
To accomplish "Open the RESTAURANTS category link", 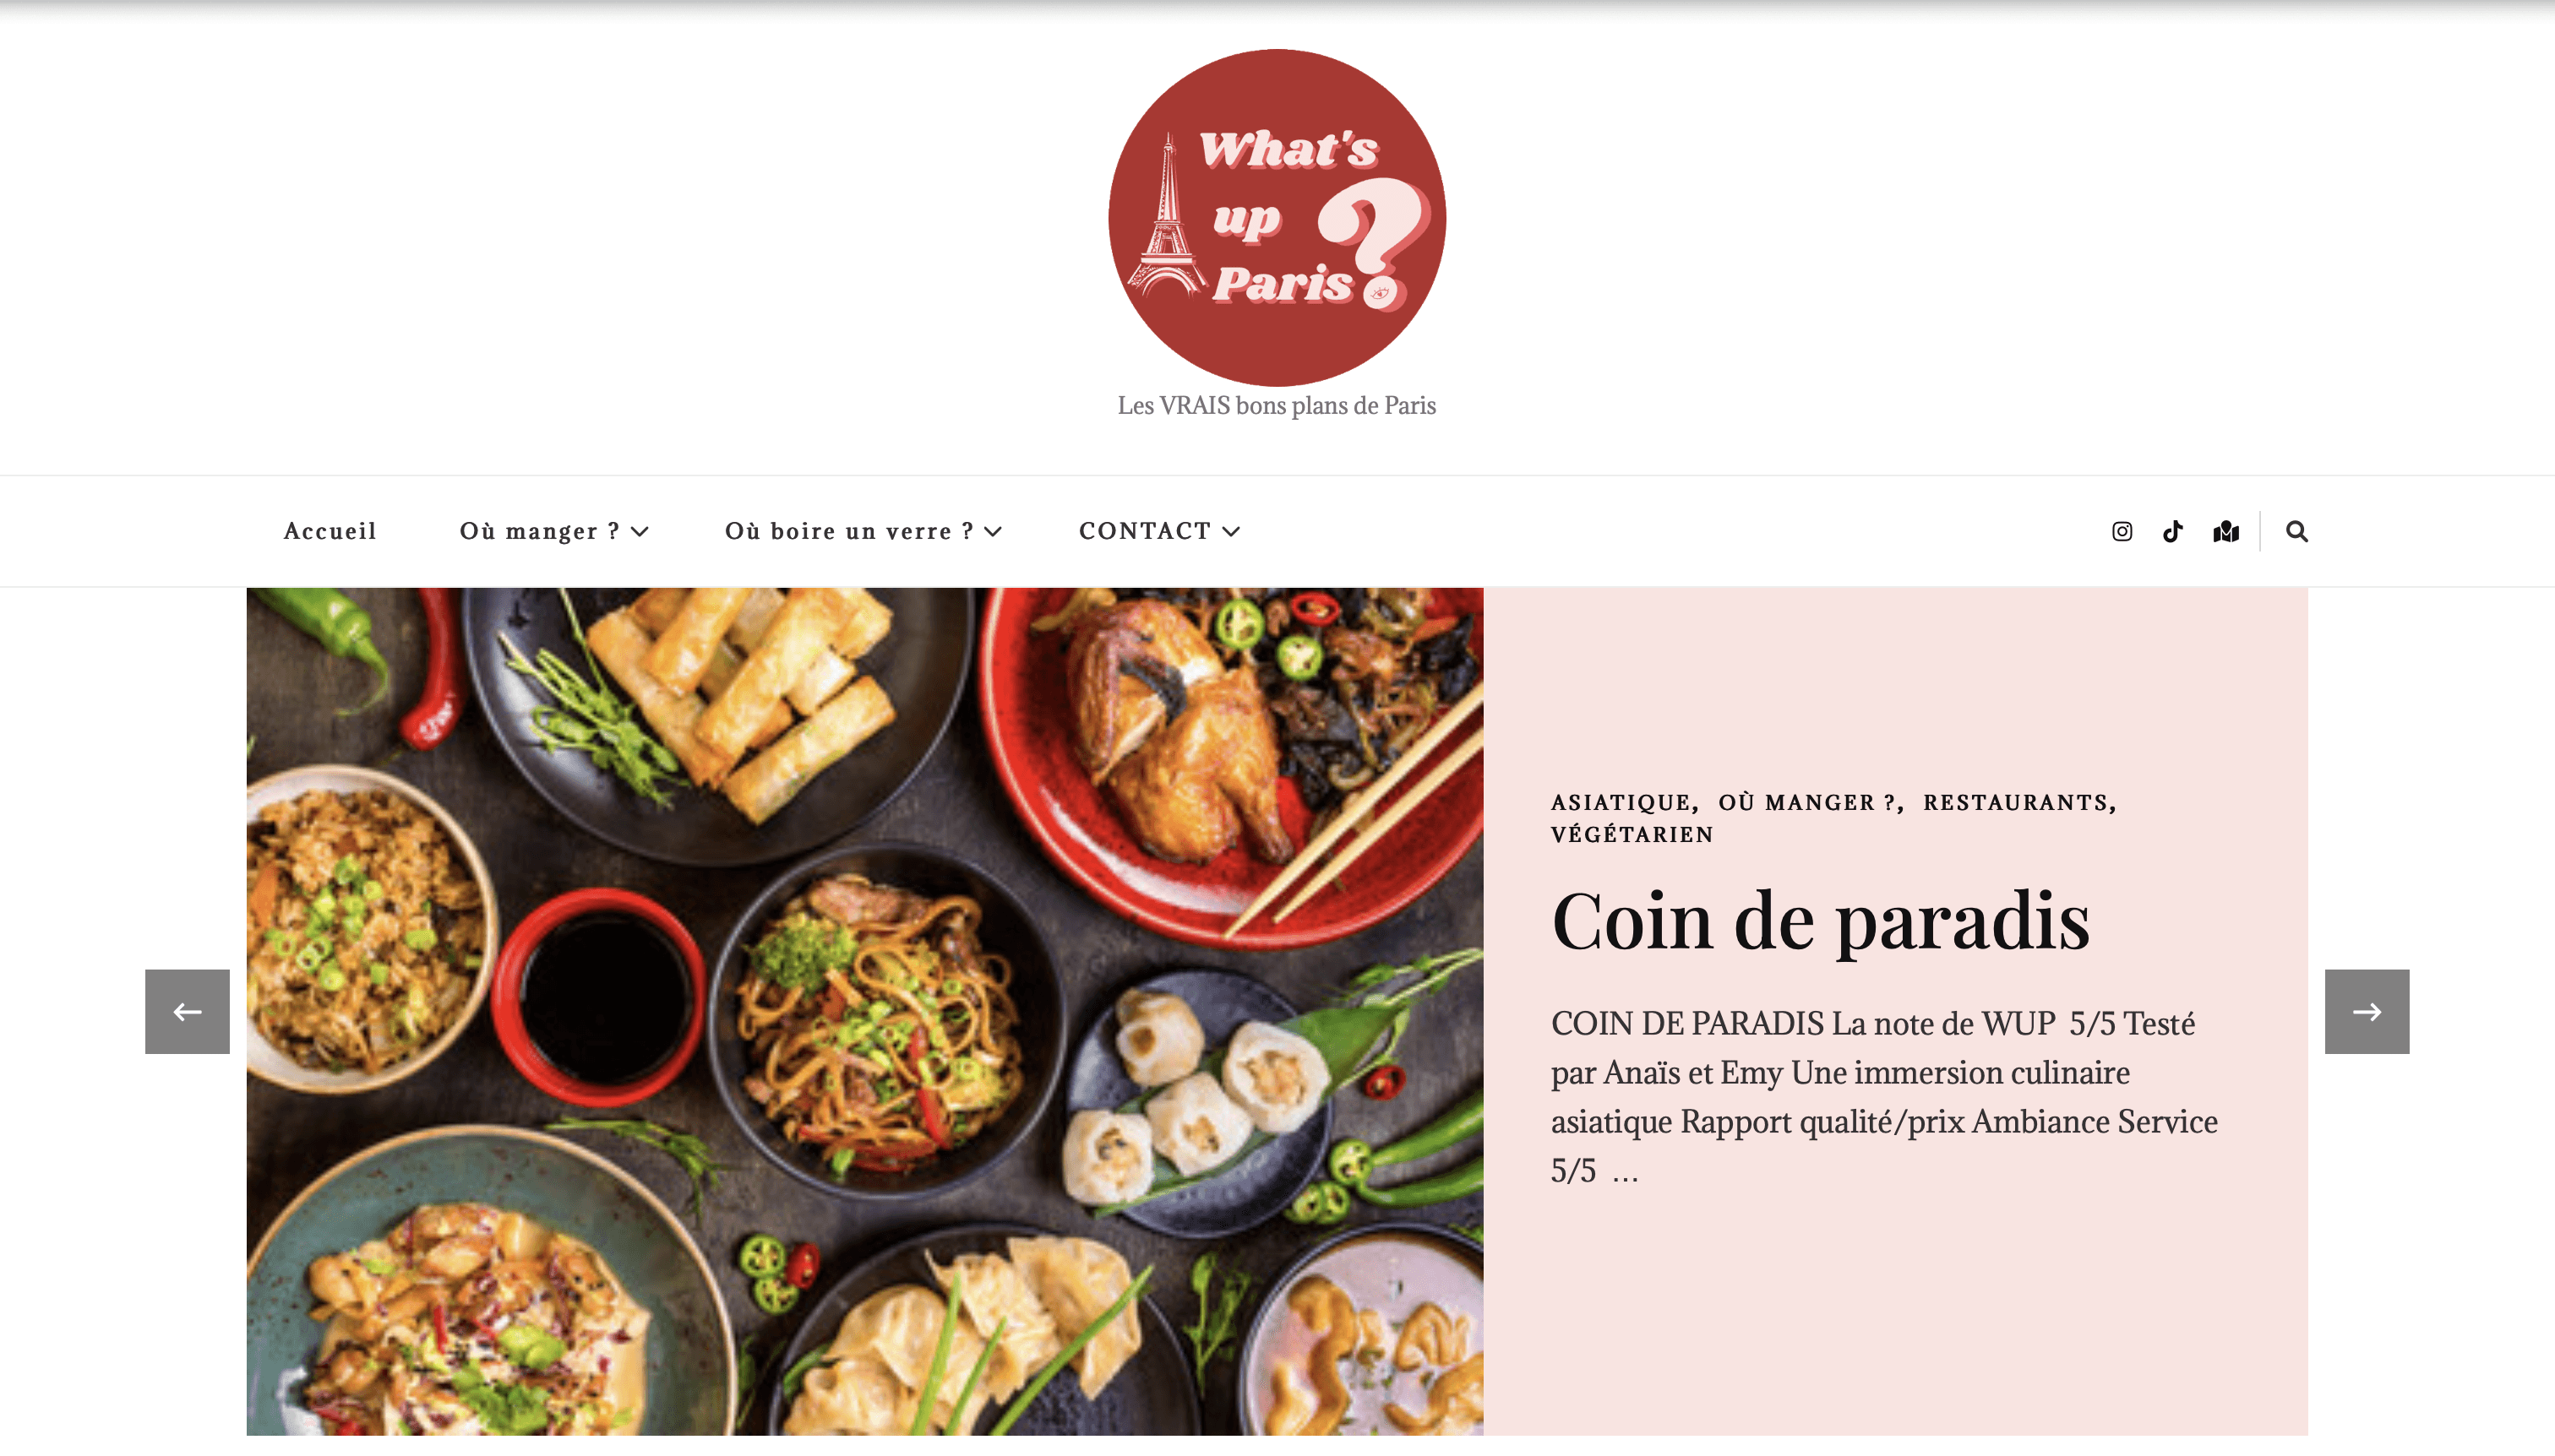I will tap(2016, 802).
